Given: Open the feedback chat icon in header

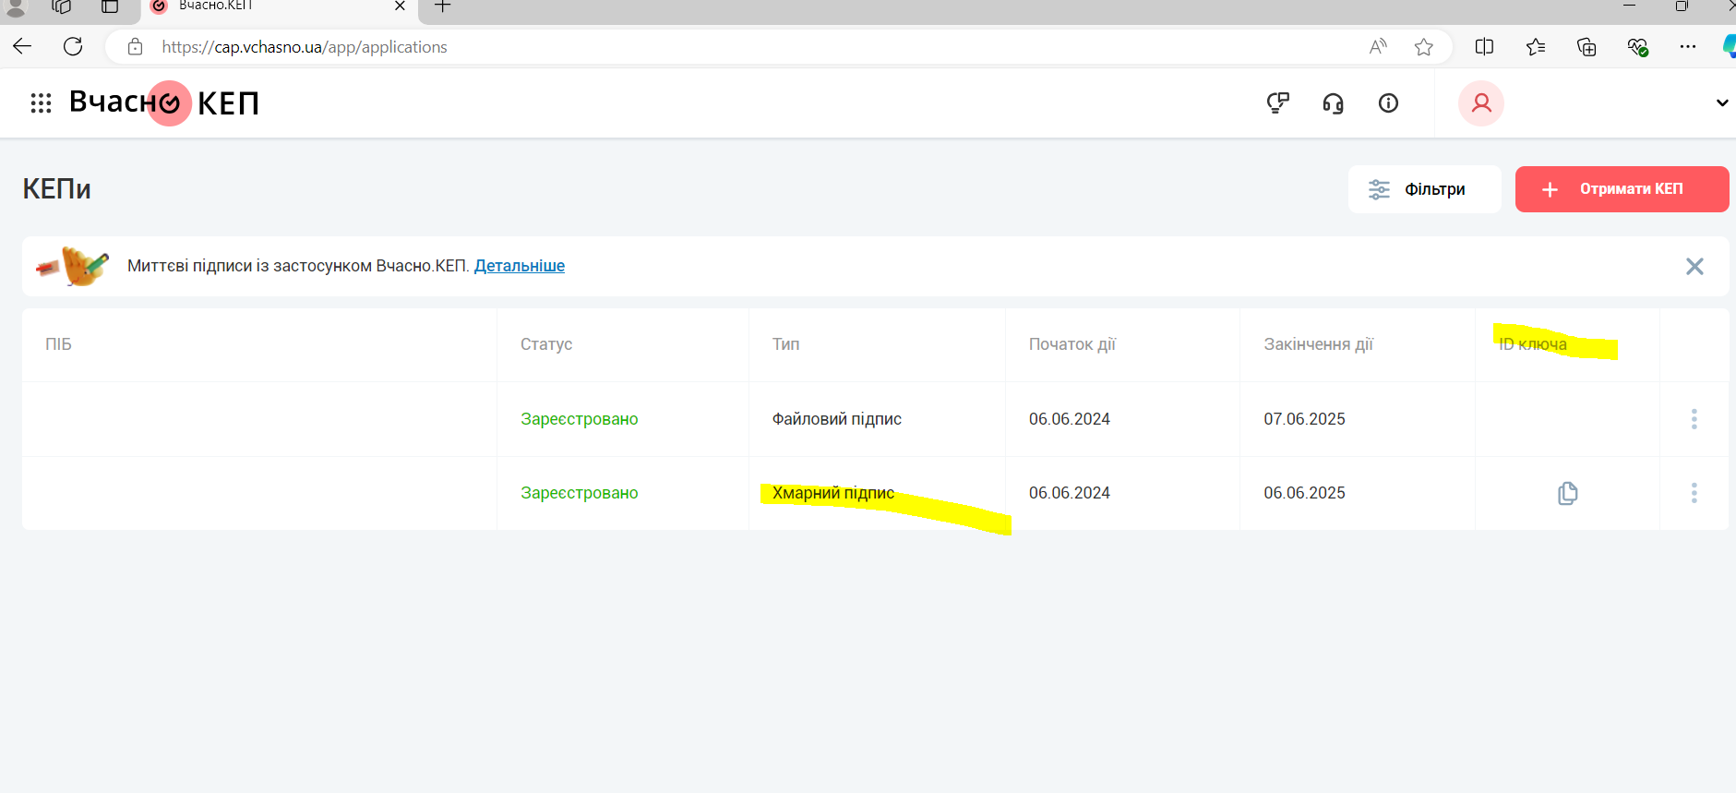Looking at the screenshot, I should point(1277,102).
